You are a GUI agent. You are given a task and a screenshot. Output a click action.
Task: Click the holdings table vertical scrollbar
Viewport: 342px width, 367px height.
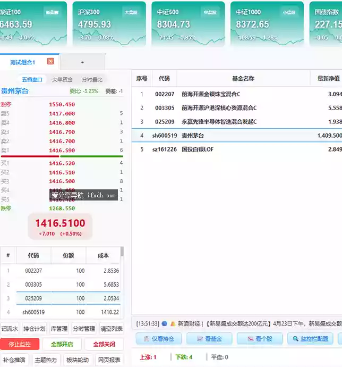pyautogui.click(x=122, y=252)
